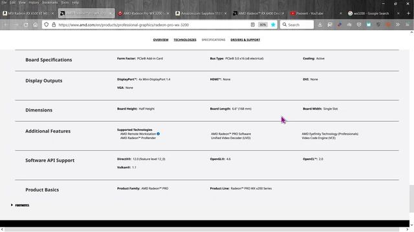Click the Pocket icon in toolbar
Viewport: 414px width, 232px height.
coord(359,24)
